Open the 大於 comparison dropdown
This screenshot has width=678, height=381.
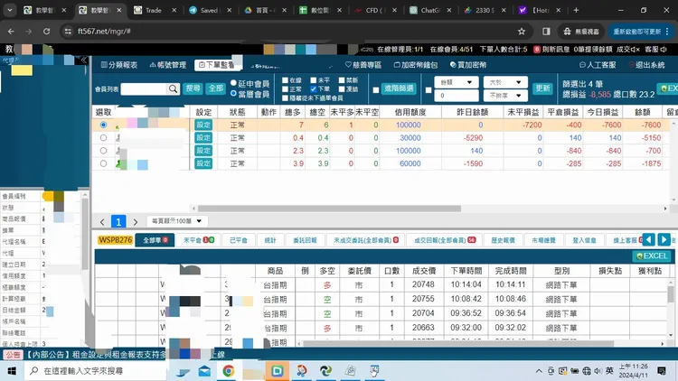pyautogui.click(x=505, y=82)
